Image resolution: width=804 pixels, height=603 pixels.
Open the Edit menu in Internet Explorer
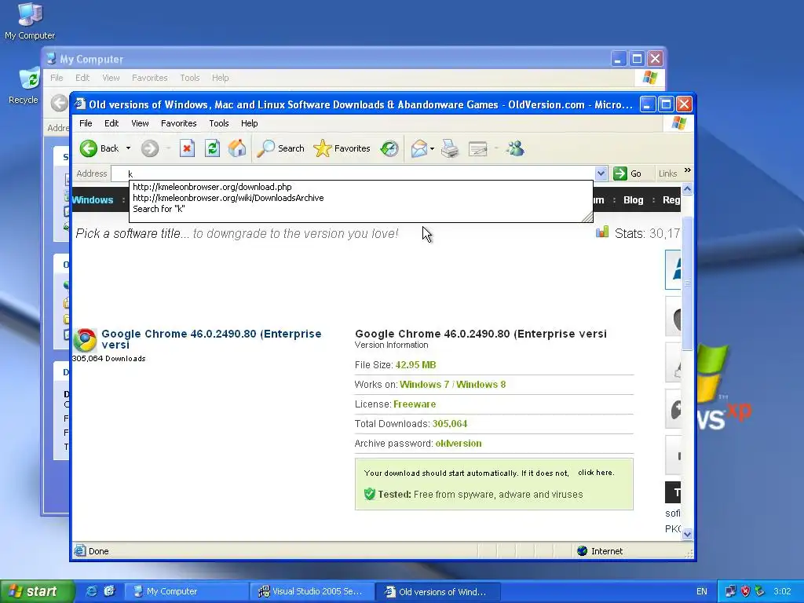[111, 123]
